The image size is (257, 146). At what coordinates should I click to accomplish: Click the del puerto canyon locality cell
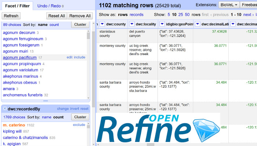tap(142, 35)
